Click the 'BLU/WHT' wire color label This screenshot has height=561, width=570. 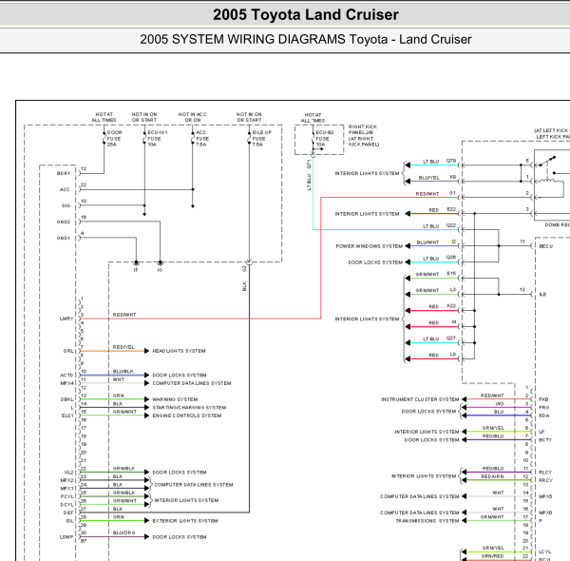coord(427,242)
